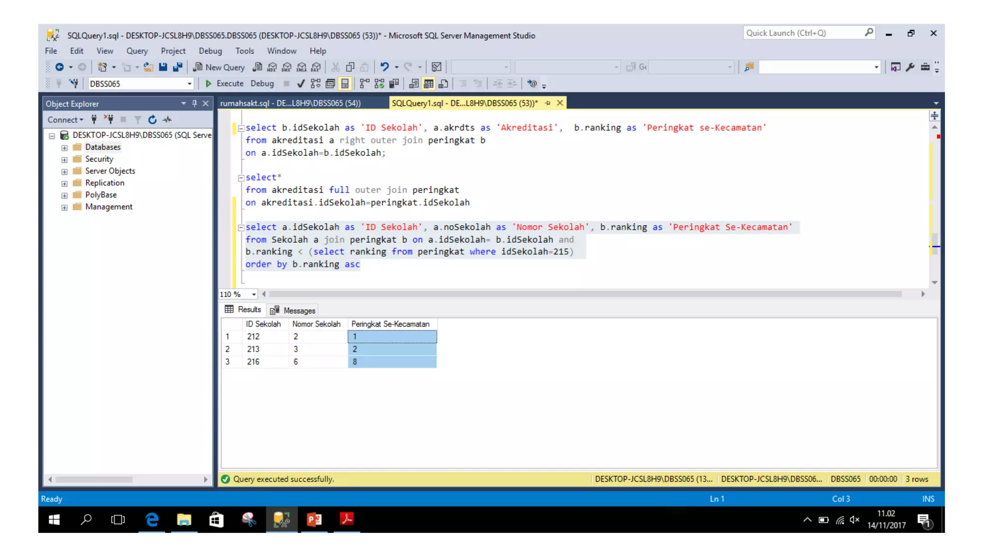Click the Nomor Sekolah column header
This screenshot has height=556, width=990.
click(316, 324)
